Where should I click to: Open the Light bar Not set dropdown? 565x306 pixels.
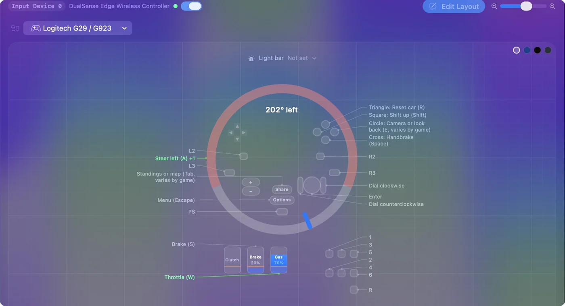[302, 58]
